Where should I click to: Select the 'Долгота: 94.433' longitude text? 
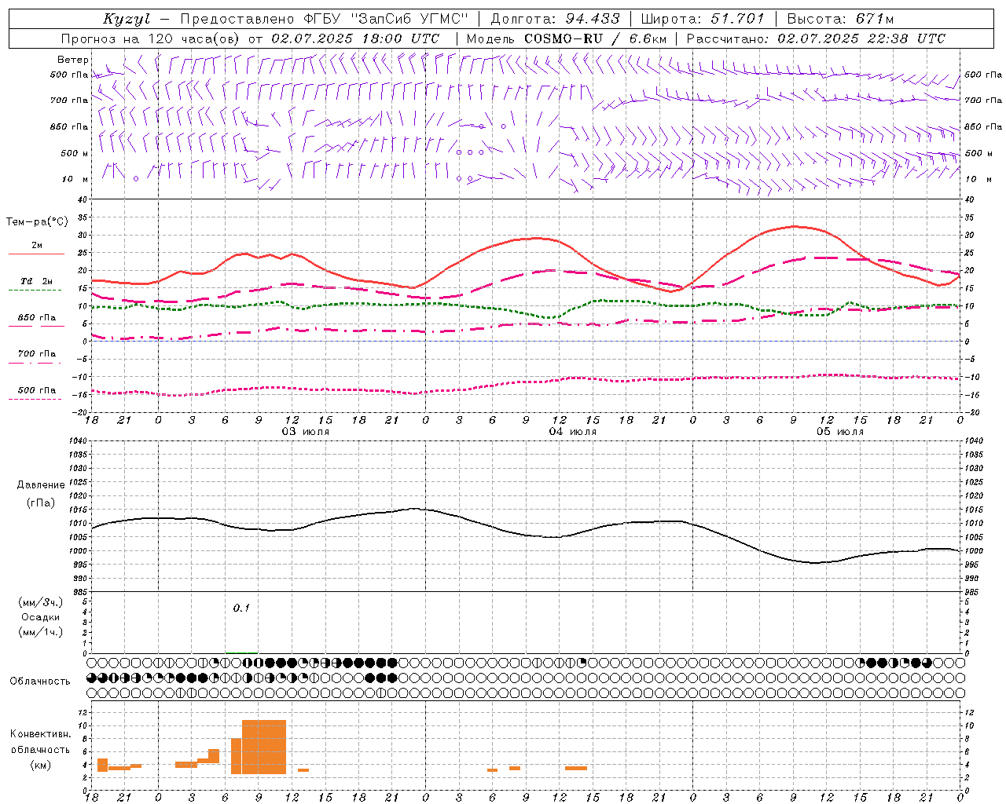[555, 19]
